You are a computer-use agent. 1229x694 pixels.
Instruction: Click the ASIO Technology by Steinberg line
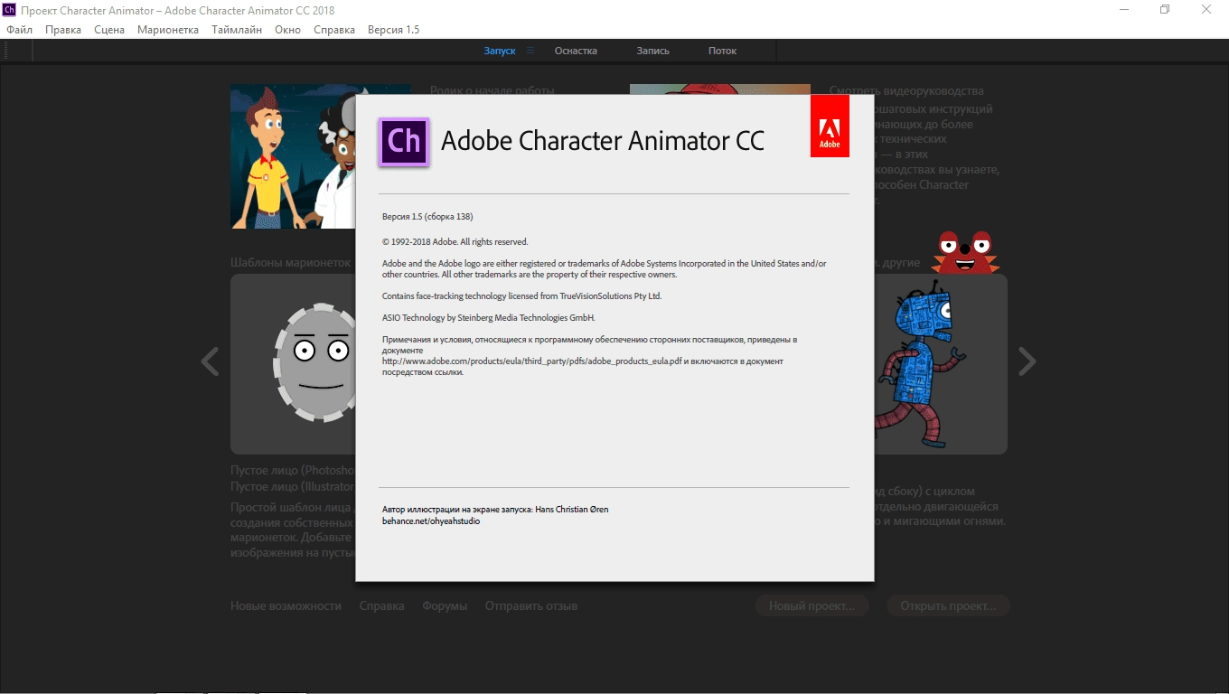489,318
